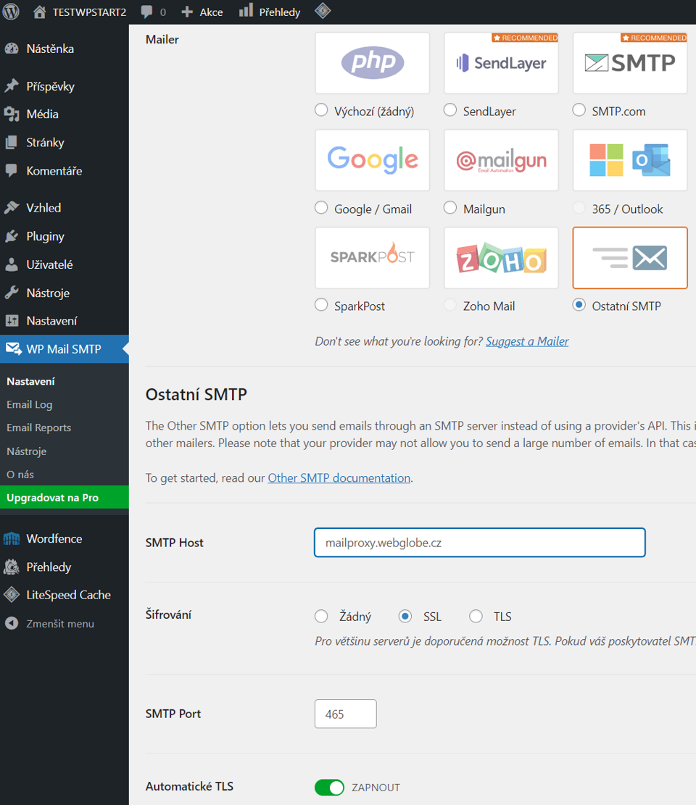Open main Nastavení menu with sliders icon
Screen dimensions: 696x805
(x=65, y=321)
